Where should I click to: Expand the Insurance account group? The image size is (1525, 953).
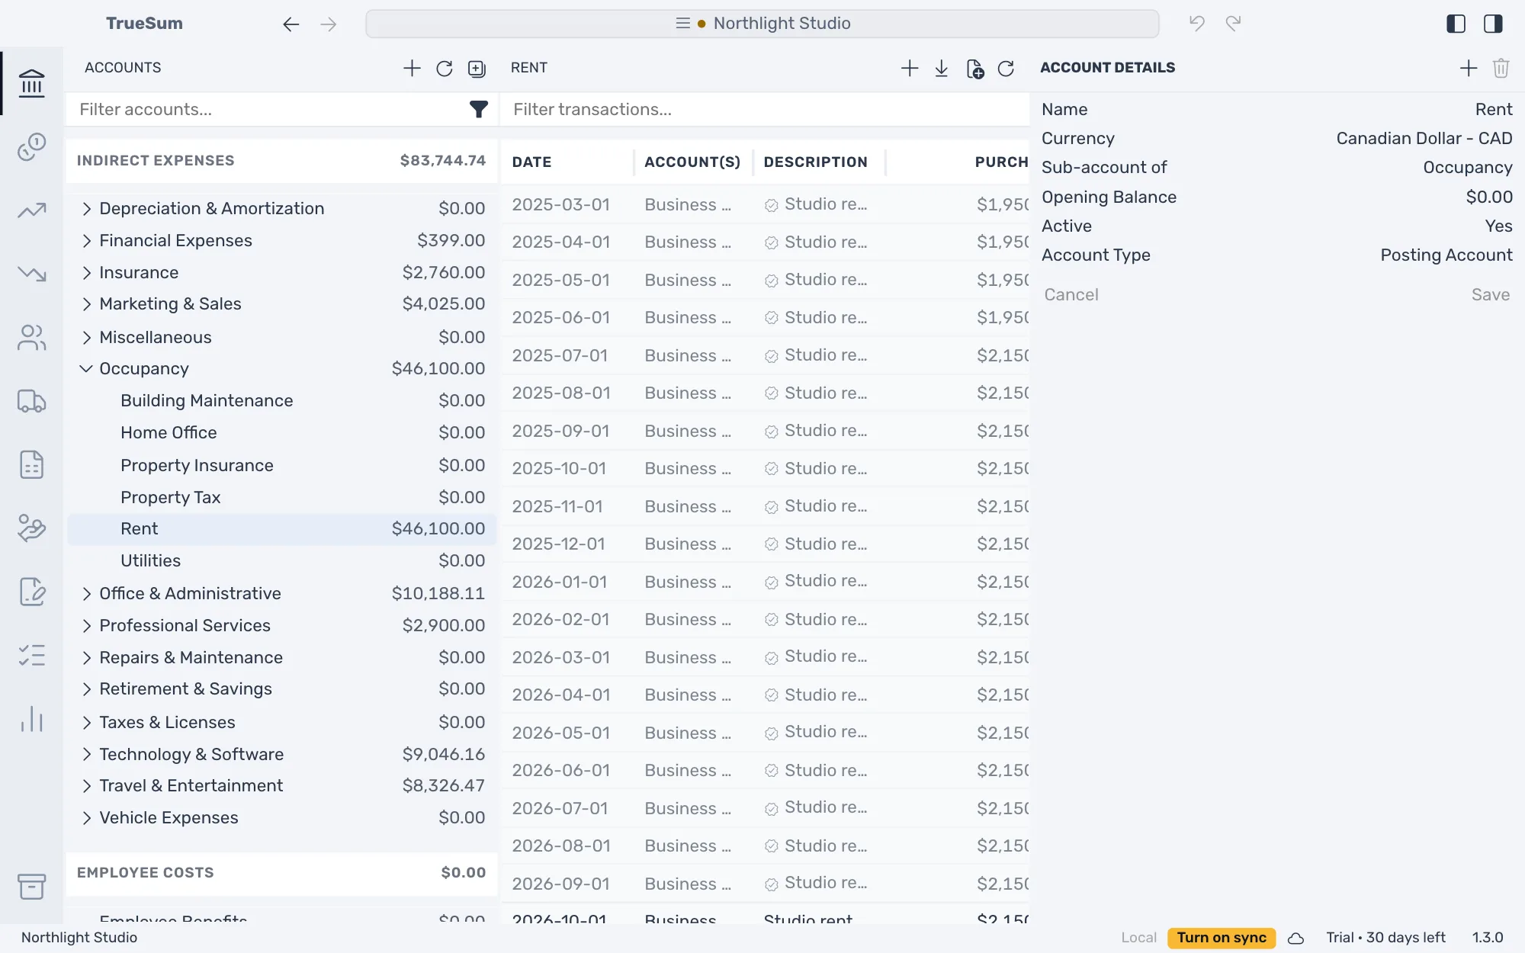(86, 273)
